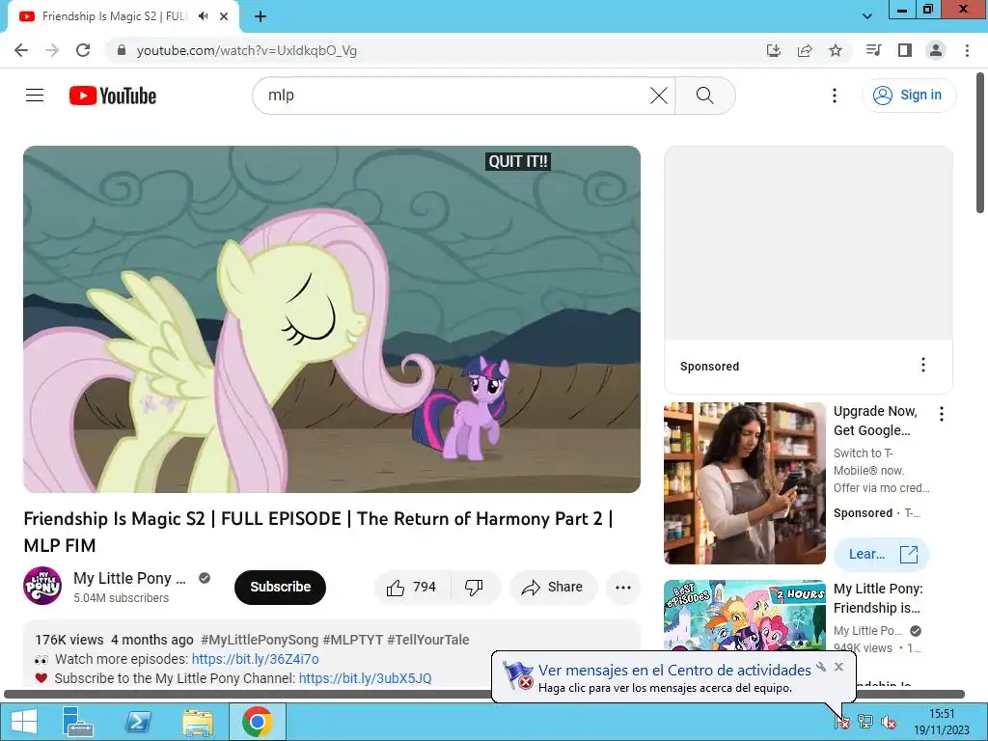Share this page from the address bar
The width and height of the screenshot is (988, 741).
[x=805, y=50]
